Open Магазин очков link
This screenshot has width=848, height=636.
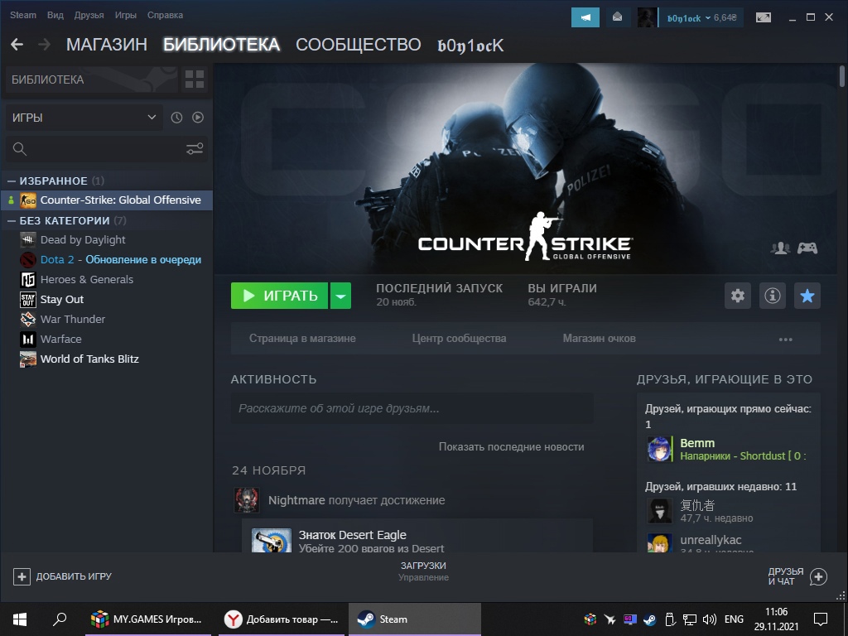pos(600,339)
